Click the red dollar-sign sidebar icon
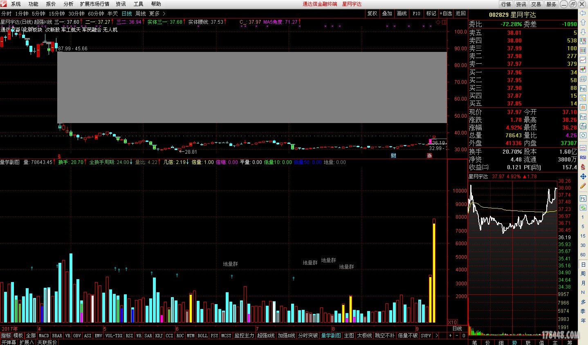 583,167
